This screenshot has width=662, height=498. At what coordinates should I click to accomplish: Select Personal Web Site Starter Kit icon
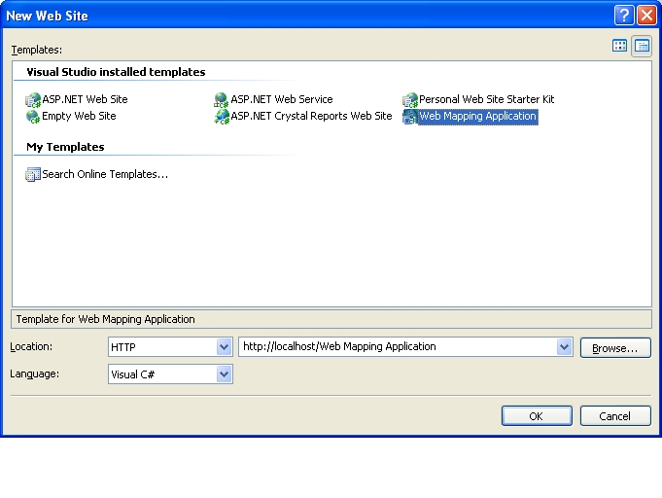click(x=410, y=100)
